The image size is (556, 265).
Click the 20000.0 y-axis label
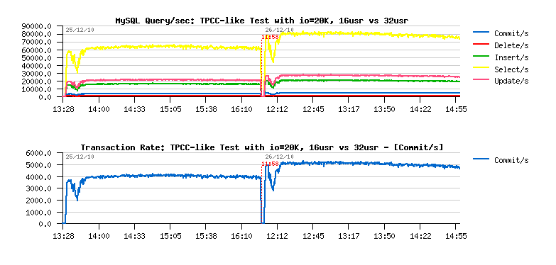[x=37, y=81]
